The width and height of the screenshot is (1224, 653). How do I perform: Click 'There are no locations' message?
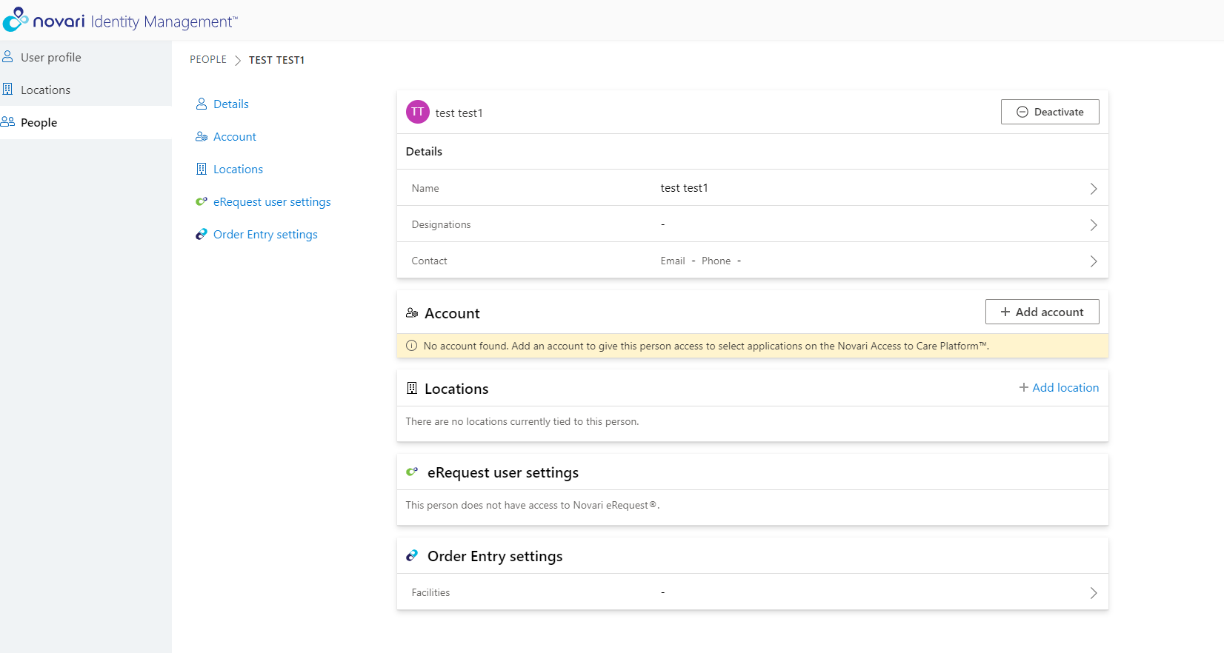522,421
